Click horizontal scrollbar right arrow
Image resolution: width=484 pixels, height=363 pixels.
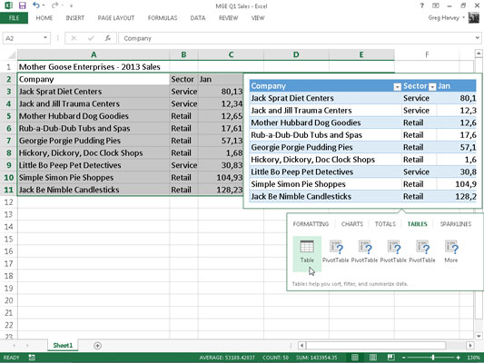pos(470,346)
